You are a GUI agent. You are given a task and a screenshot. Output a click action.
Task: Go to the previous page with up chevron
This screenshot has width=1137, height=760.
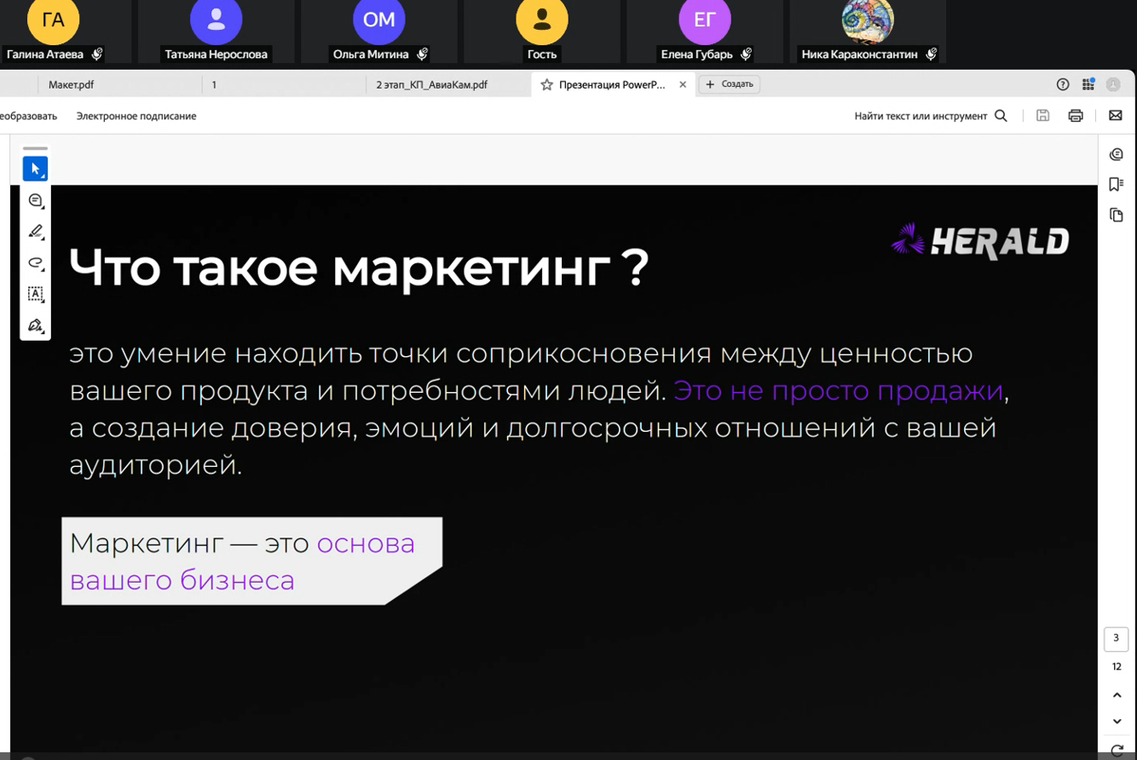pyautogui.click(x=1117, y=695)
